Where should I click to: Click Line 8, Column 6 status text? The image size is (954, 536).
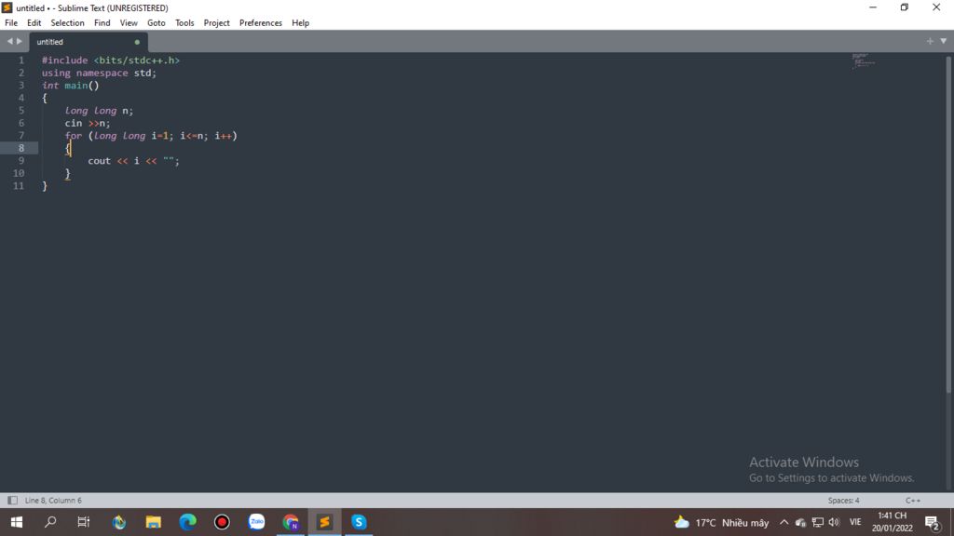53,500
